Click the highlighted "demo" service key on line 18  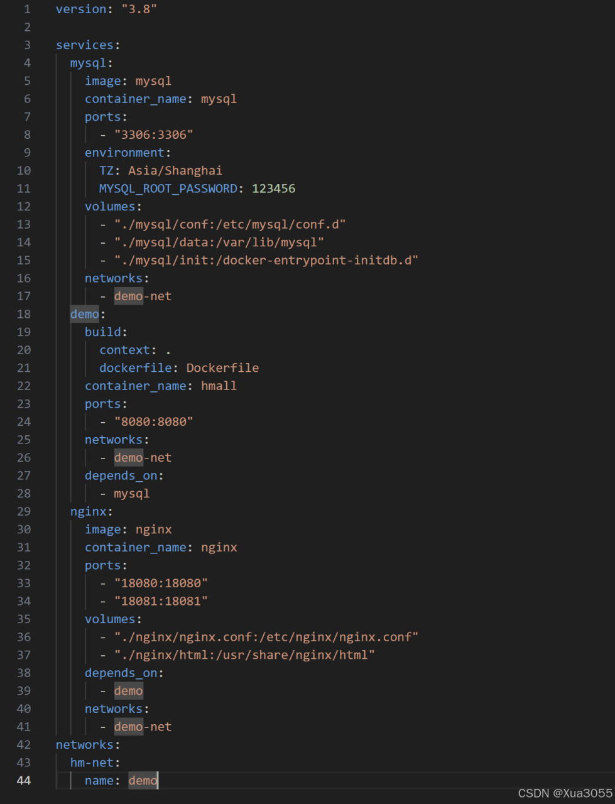point(85,314)
